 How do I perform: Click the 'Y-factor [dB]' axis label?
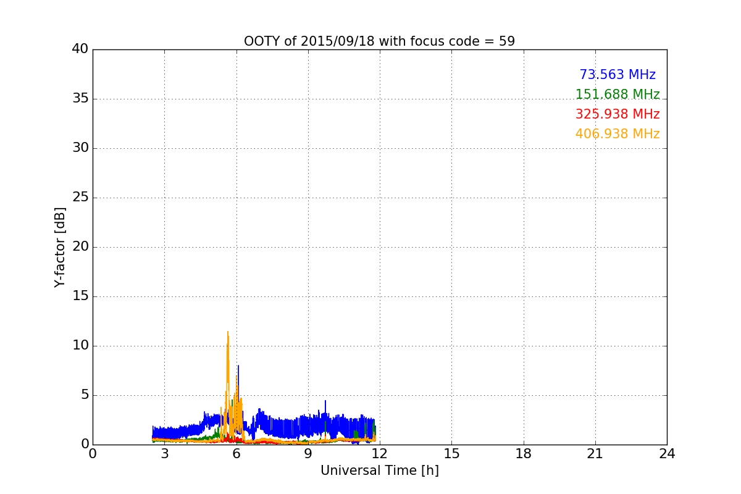60,247
